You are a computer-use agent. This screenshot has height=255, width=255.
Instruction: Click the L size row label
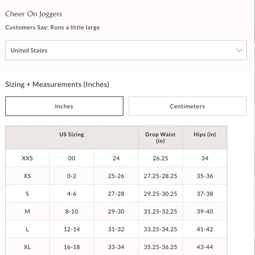click(x=27, y=229)
